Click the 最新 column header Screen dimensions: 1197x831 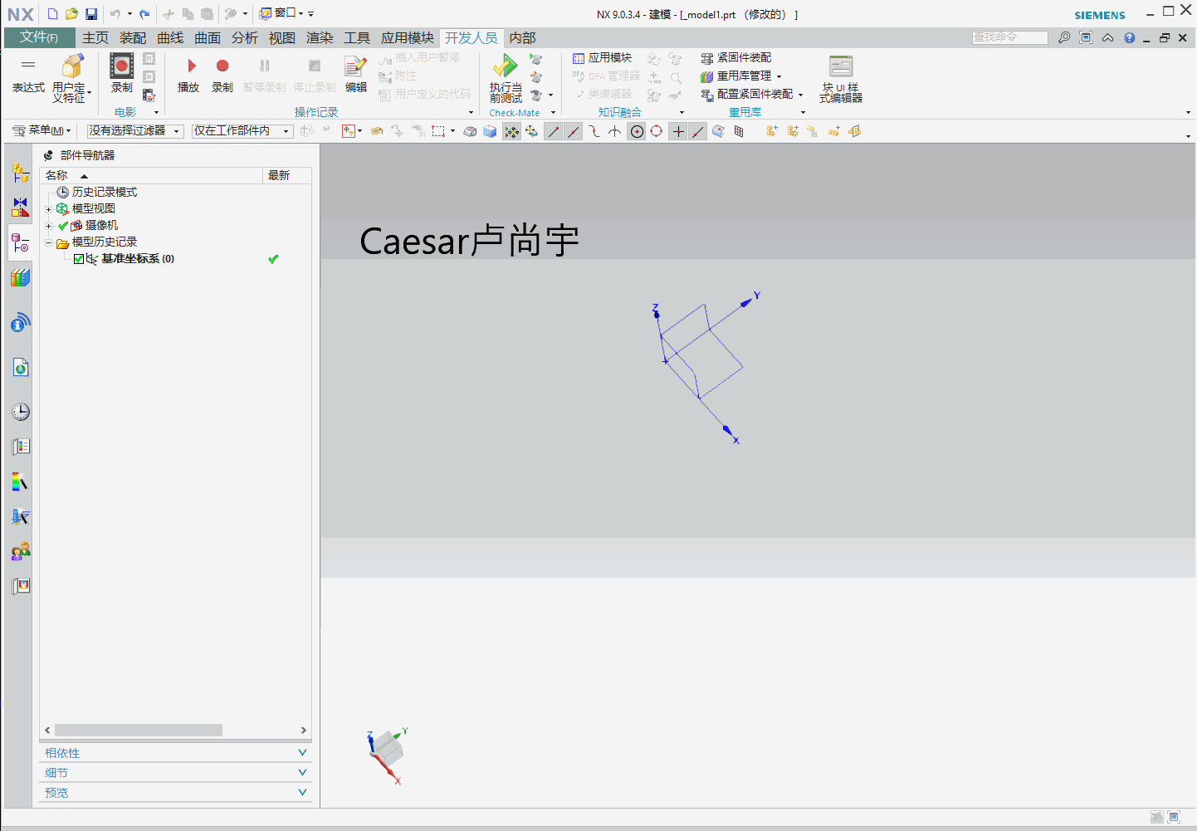point(287,175)
